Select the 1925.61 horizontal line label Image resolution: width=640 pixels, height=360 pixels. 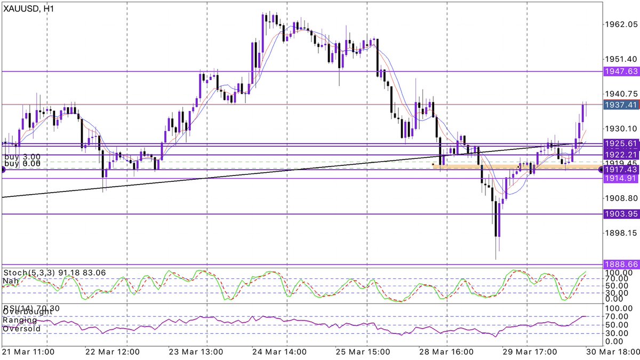(621, 144)
